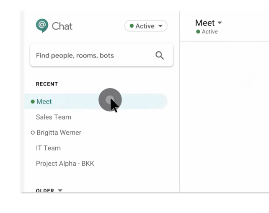Click the hollow away-status circle beside Brigitta Werner
Image resolution: width=269 pixels, height=213 pixels.
[x=33, y=132]
